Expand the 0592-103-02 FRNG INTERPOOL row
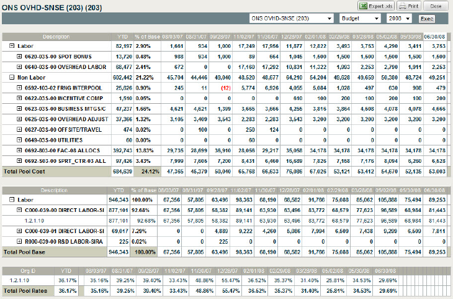 pyautogui.click(x=19, y=87)
